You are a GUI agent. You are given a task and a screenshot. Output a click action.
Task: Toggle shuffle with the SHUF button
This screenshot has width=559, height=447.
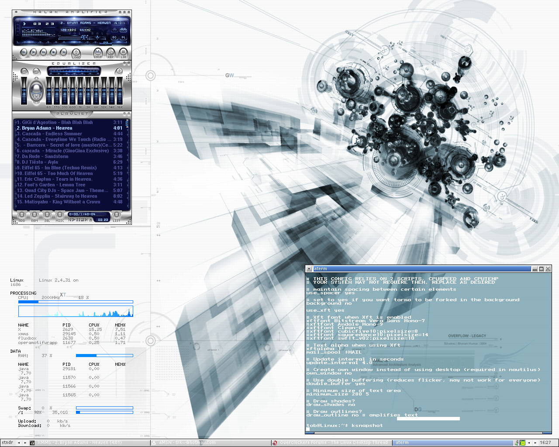(98, 52)
